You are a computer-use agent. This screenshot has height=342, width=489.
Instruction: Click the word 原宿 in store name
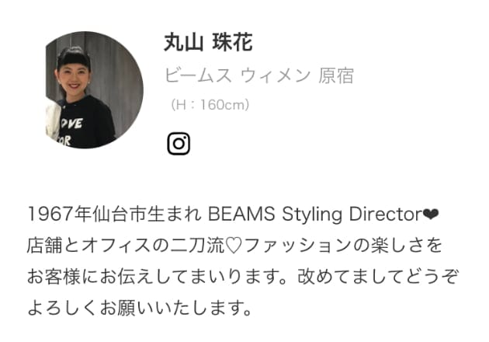point(336,75)
